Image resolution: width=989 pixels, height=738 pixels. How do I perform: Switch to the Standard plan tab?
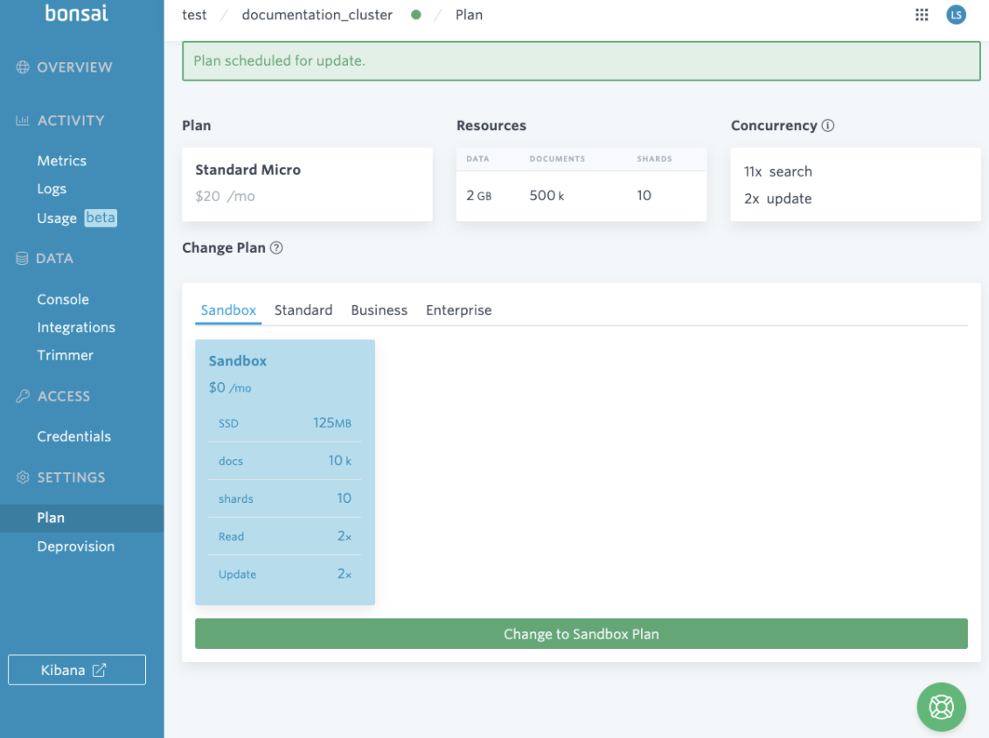coord(303,310)
